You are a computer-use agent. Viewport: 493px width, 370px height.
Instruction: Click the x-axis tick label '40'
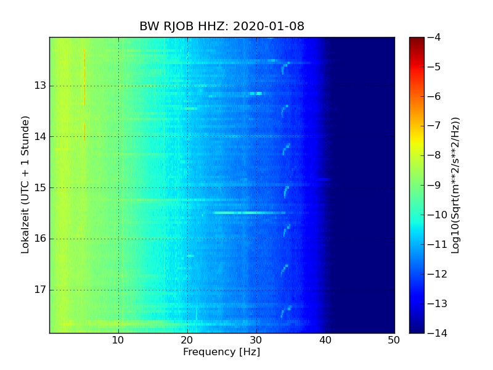pyautogui.click(x=325, y=340)
